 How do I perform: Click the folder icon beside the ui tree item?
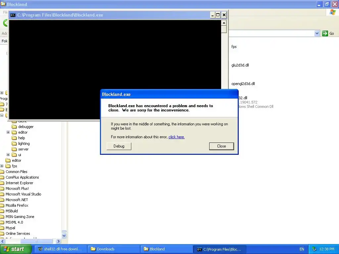click(14, 155)
